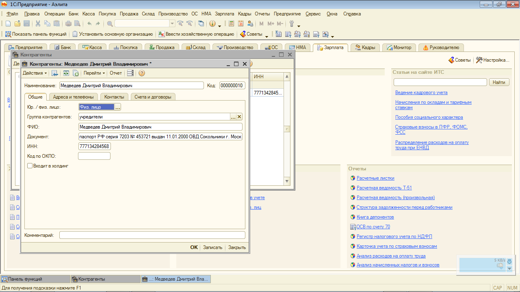Click Set main organization button
The width and height of the screenshot is (520, 292).
pos(113,34)
